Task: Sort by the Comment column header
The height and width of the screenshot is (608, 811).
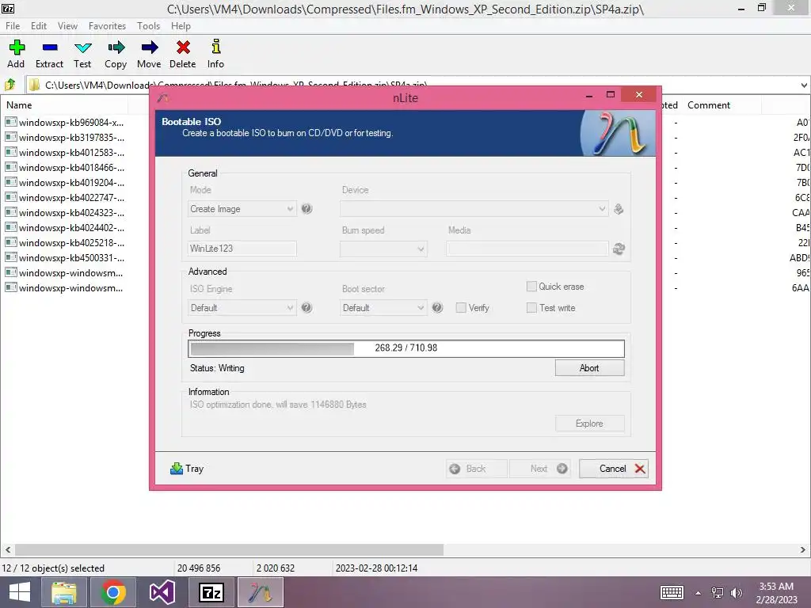Action: pyautogui.click(x=708, y=105)
